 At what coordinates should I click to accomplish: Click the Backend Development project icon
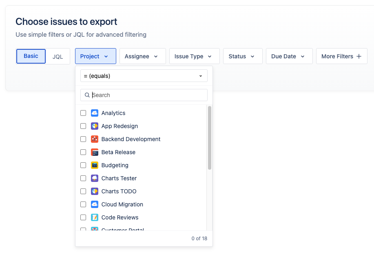click(95, 139)
